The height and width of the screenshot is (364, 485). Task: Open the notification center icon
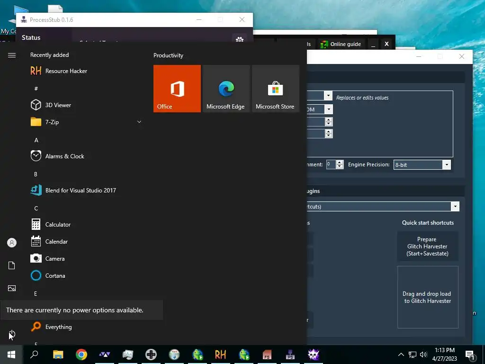pyautogui.click(x=469, y=355)
